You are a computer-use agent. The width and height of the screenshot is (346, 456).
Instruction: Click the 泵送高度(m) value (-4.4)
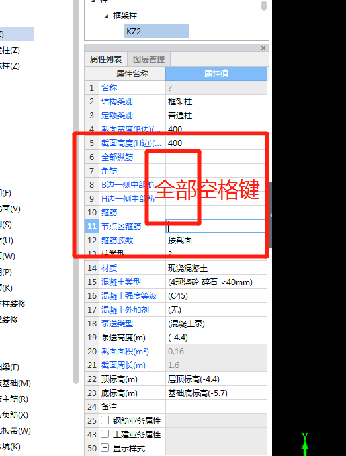(x=216, y=337)
